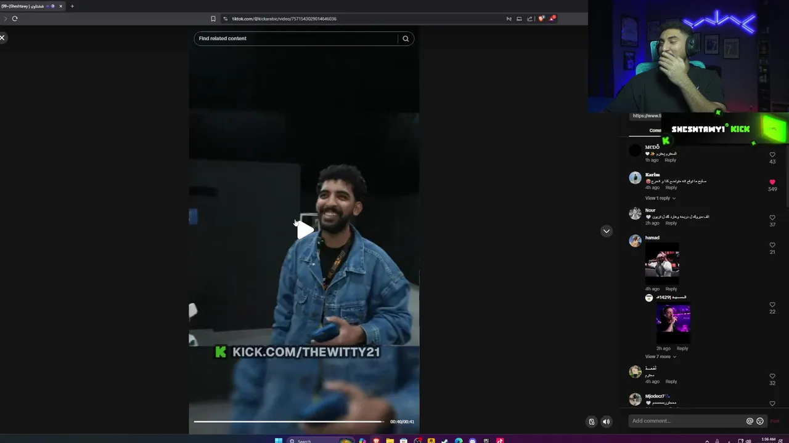Open Epic Games Launcher from taskbar
Image resolution: width=789 pixels, height=443 pixels.
pyautogui.click(x=486, y=441)
